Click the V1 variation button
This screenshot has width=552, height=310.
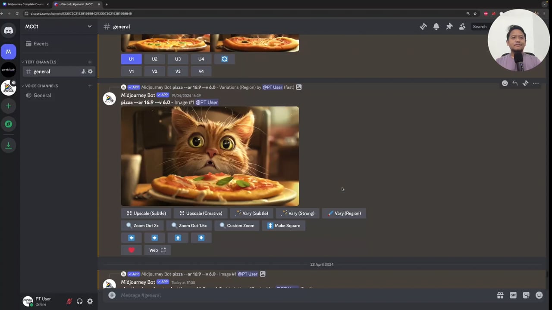[131, 71]
